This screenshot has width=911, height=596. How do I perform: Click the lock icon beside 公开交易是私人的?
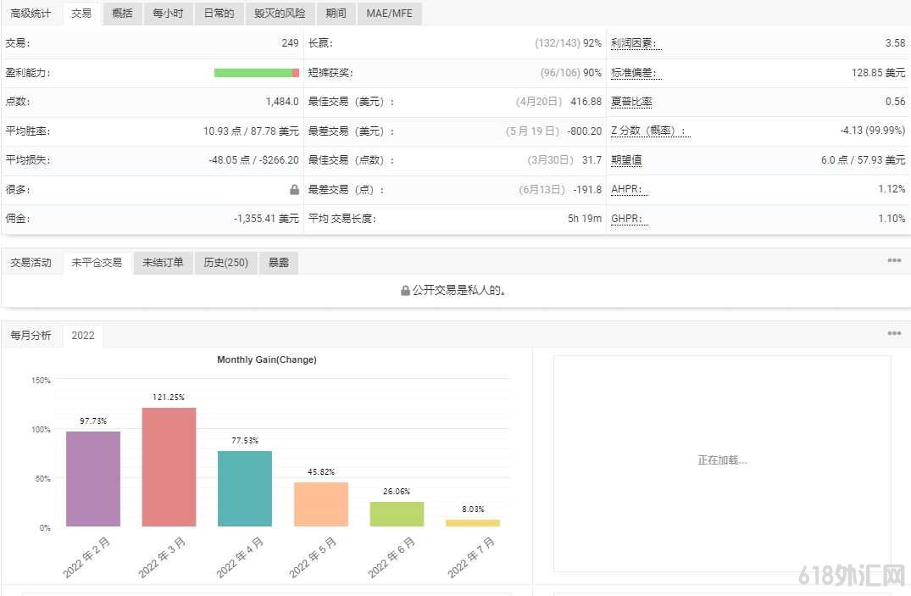[406, 291]
